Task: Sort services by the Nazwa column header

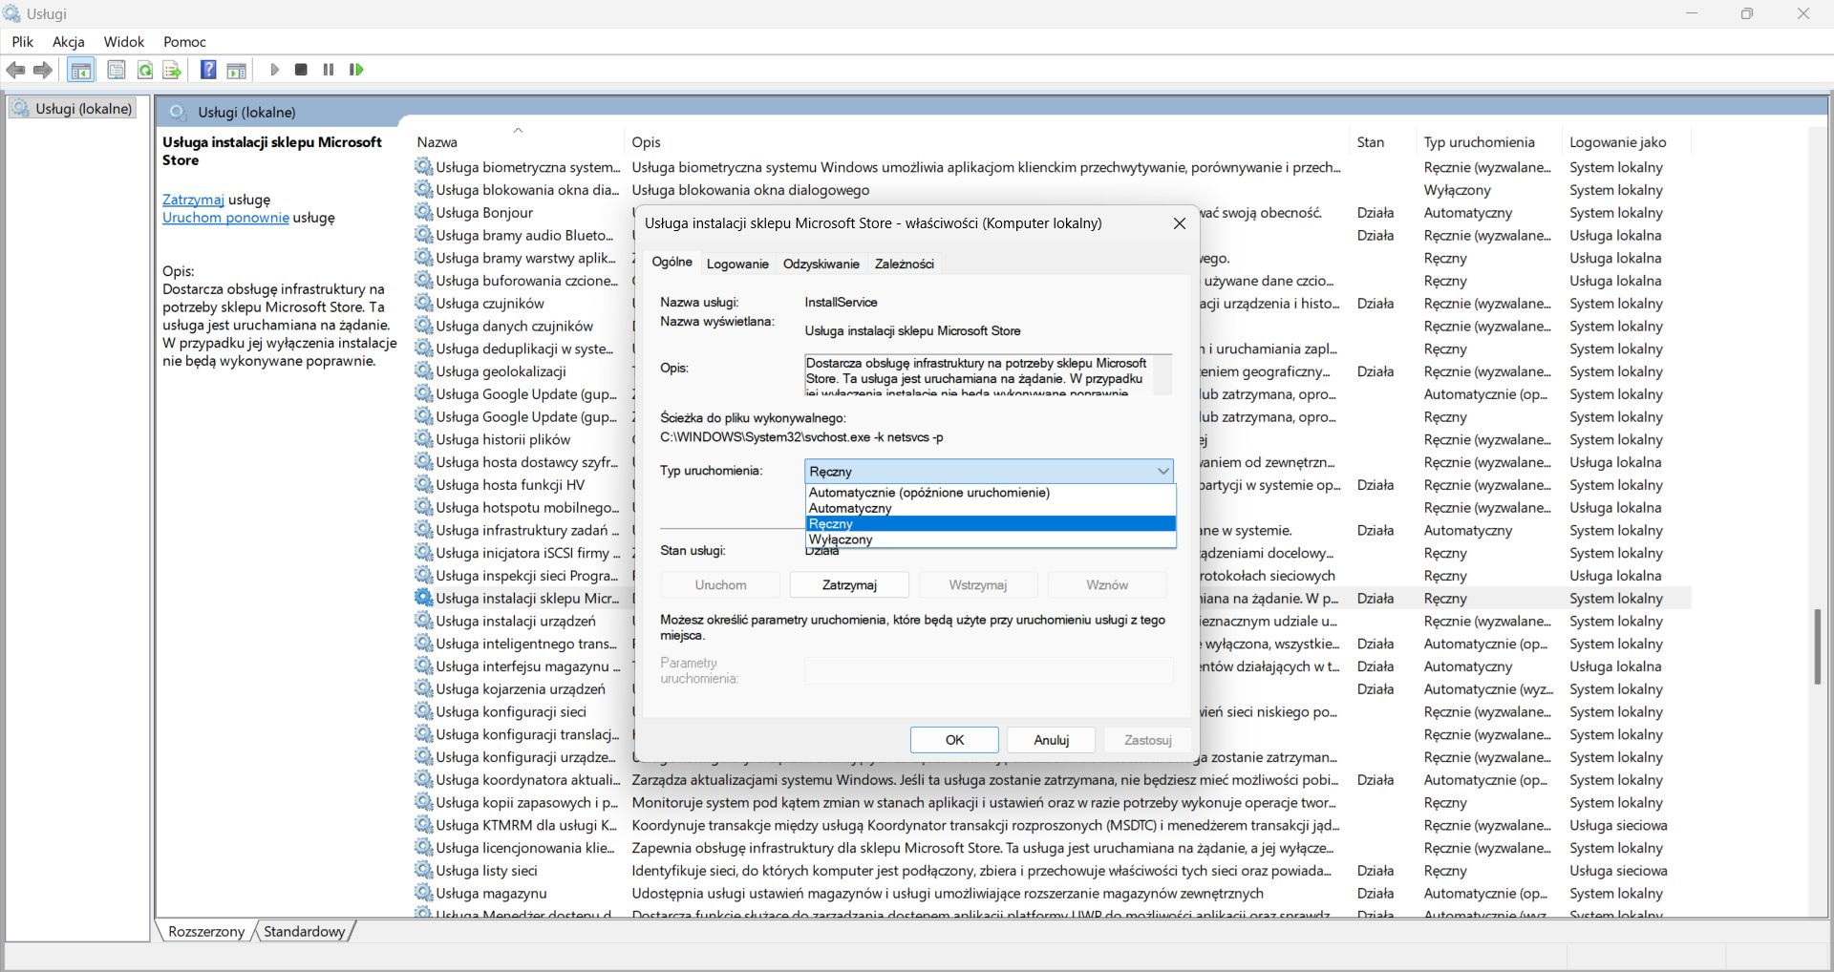Action: [517, 141]
